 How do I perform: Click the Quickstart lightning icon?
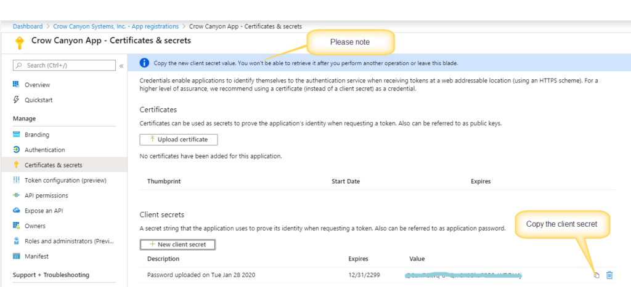[16, 100]
